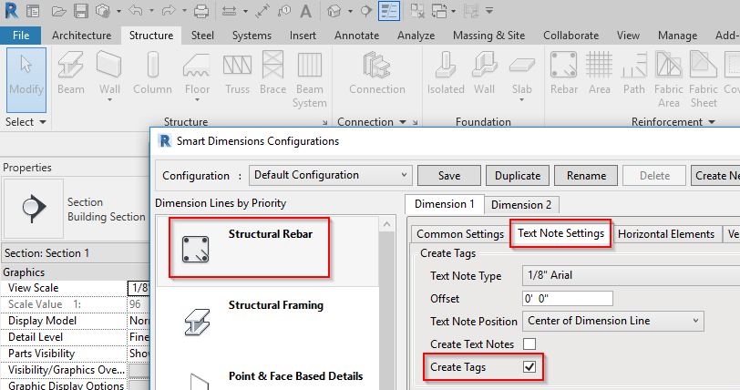
Task: Toggle the Thin Lines icon
Action: click(x=389, y=11)
